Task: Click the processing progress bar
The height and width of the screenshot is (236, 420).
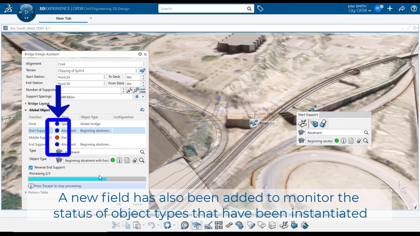Action: [x=87, y=179]
